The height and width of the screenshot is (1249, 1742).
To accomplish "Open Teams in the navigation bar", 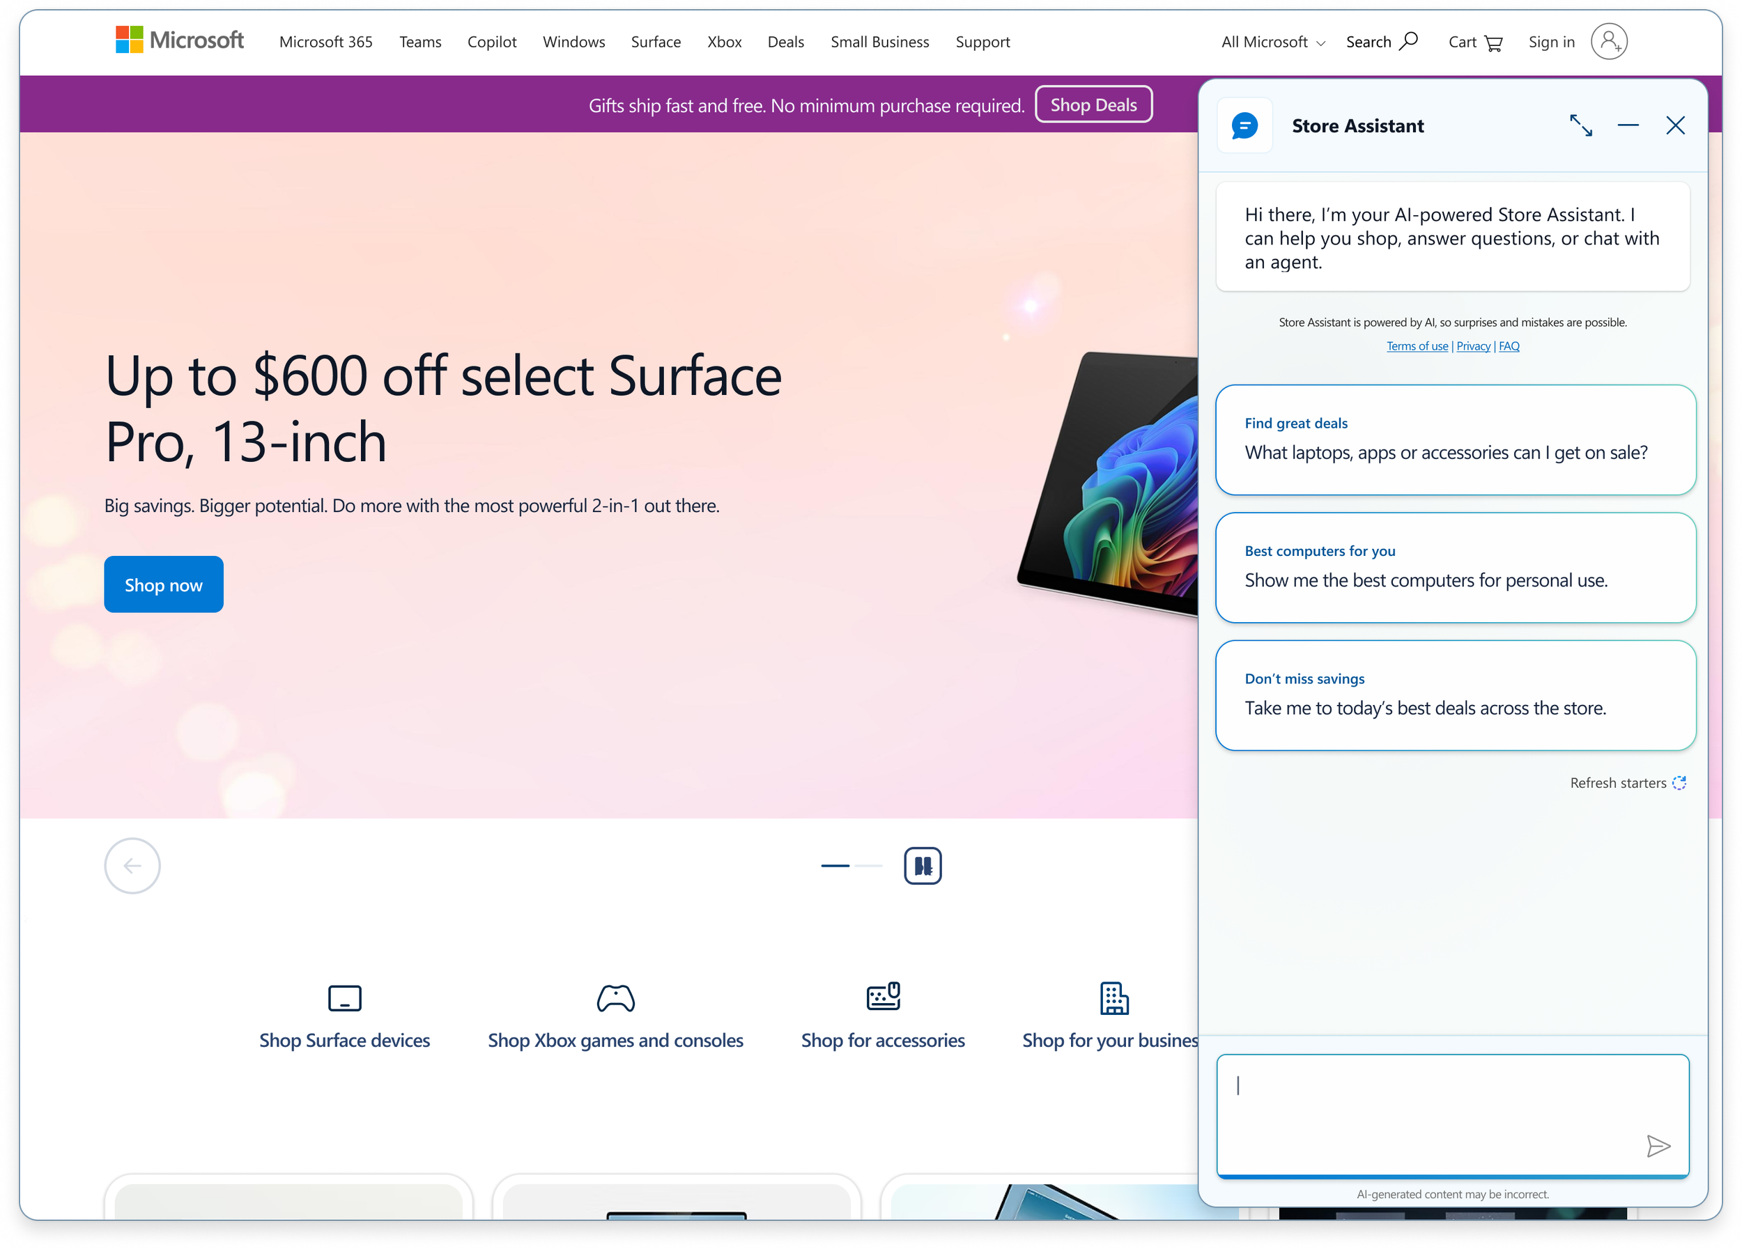I will (x=420, y=42).
